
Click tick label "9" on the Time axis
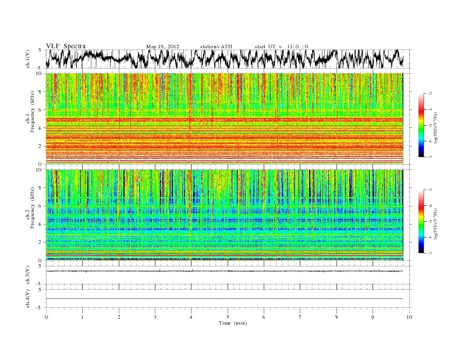pyautogui.click(x=373, y=317)
